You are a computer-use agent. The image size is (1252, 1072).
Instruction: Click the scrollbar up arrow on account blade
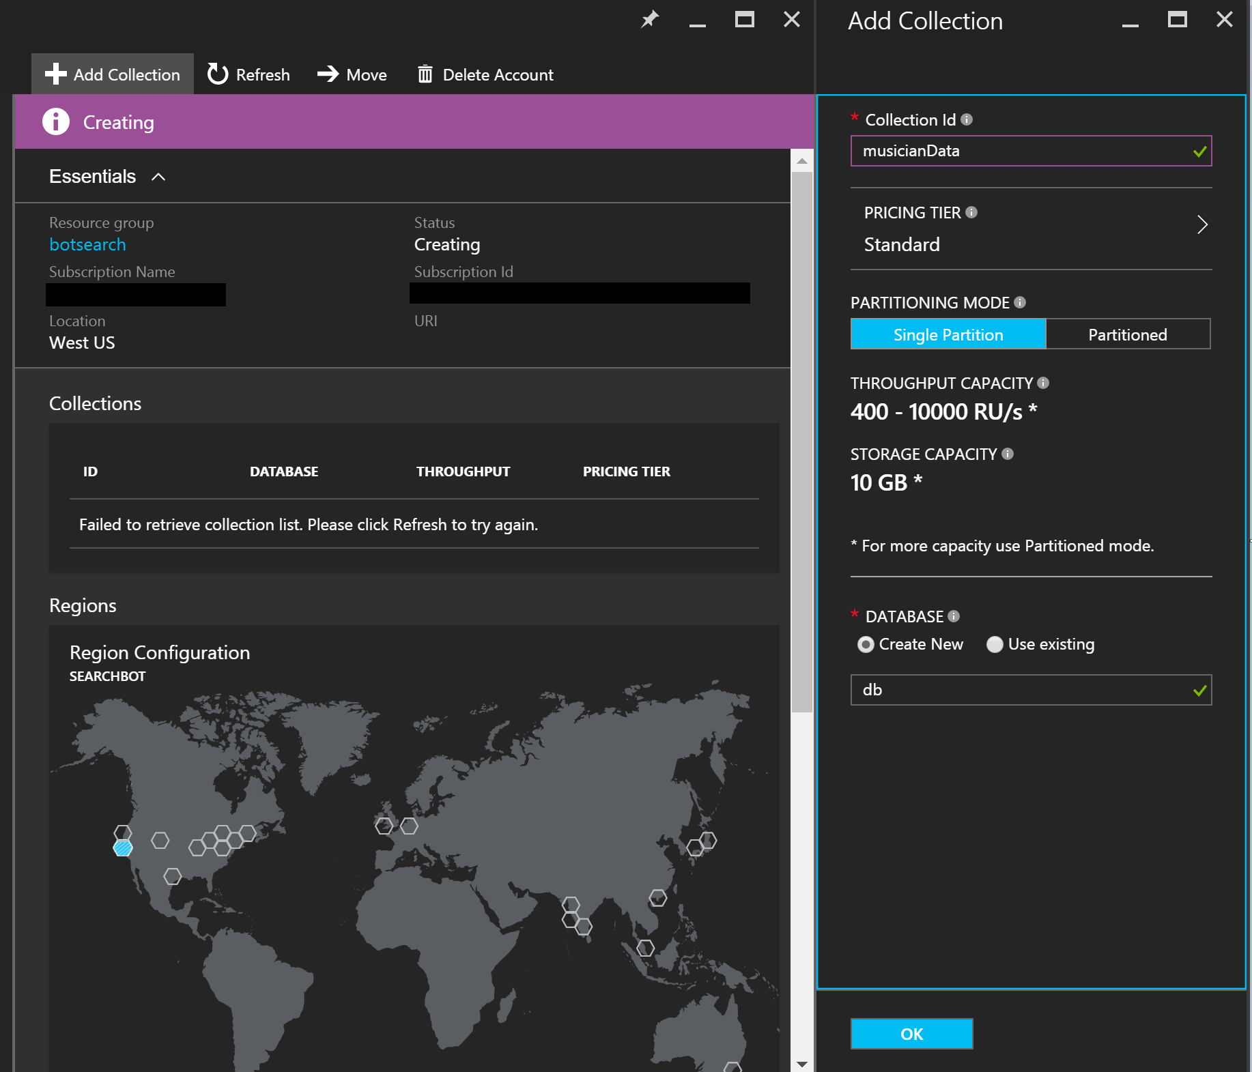(x=802, y=161)
